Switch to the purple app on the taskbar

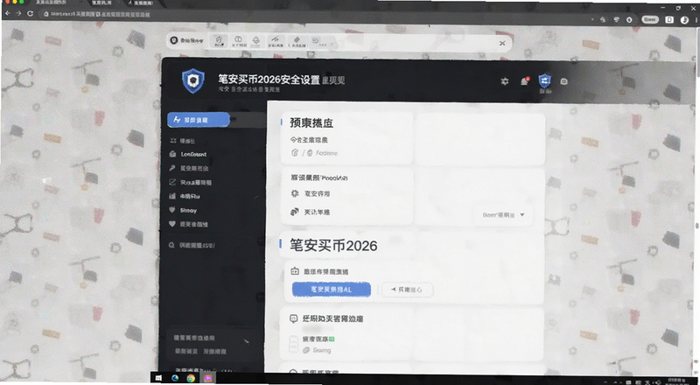coord(208,378)
